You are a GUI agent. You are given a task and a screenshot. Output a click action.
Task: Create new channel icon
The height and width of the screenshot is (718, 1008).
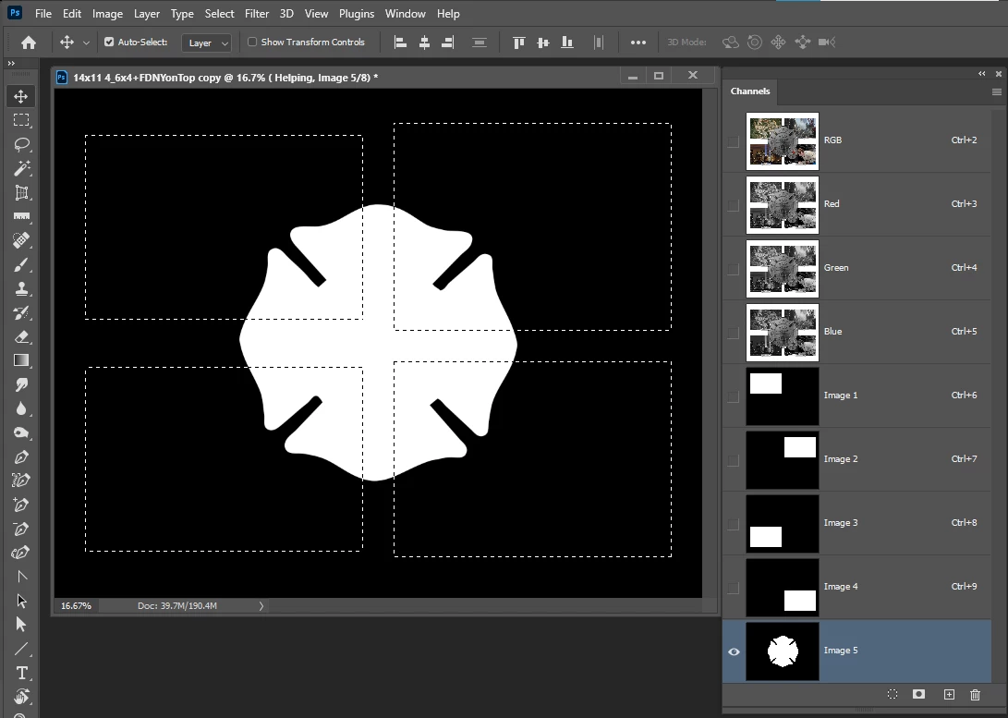click(x=949, y=694)
